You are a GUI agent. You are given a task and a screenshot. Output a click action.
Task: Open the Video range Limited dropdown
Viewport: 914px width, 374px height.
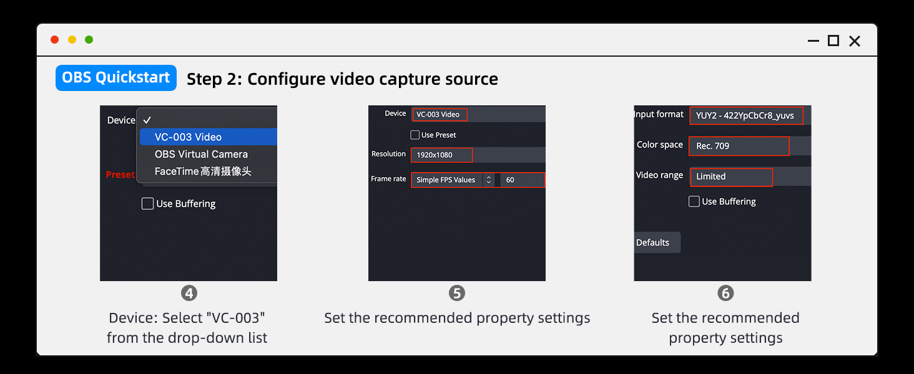pos(731,176)
